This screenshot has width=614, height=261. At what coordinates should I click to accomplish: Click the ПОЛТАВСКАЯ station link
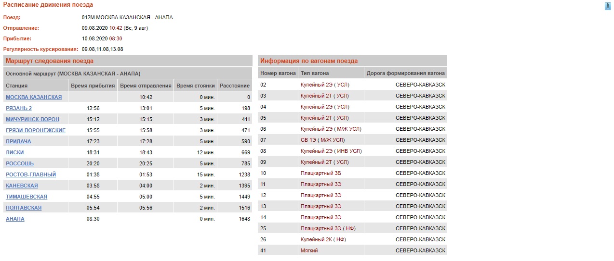coord(24,208)
